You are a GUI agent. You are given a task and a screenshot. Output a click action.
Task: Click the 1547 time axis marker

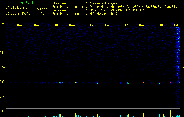pos(124,25)
